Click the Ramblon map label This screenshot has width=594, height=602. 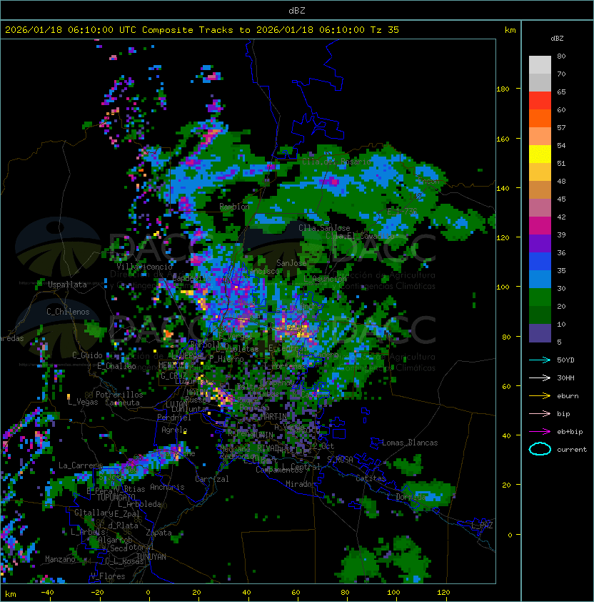tap(234, 207)
